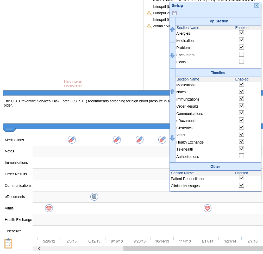Screen dimensions: 263x254
Task: Select the Goals row in Setup
Action: [x=218, y=62]
